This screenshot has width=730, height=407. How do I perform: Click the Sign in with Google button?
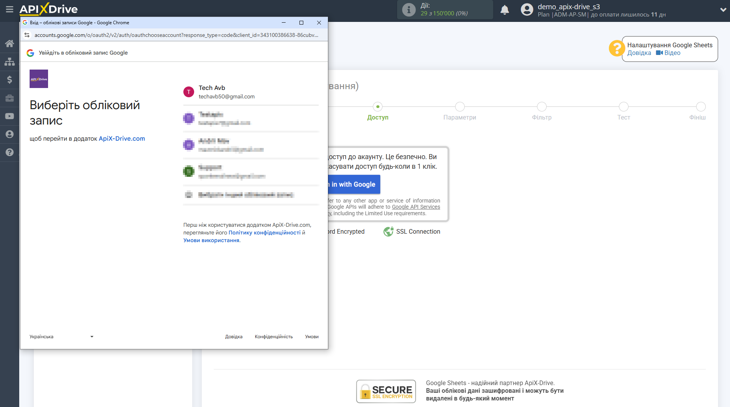354,184
